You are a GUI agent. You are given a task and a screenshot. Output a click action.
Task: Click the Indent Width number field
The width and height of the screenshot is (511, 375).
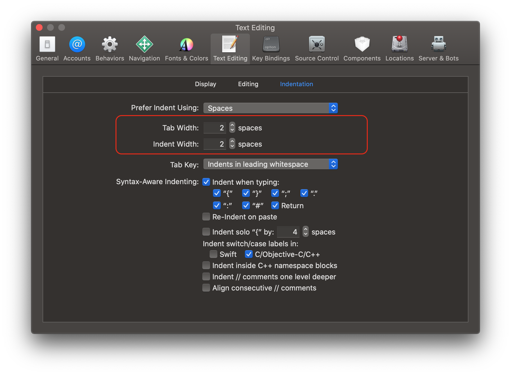[215, 144]
